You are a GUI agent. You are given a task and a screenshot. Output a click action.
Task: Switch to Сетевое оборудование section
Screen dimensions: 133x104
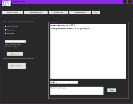click(x=36, y=13)
